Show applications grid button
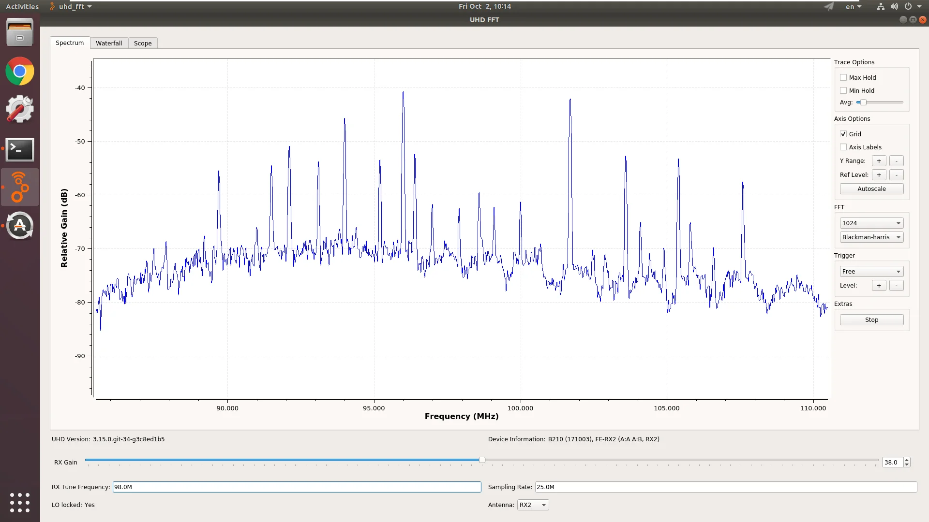The height and width of the screenshot is (522, 929). coord(20,503)
